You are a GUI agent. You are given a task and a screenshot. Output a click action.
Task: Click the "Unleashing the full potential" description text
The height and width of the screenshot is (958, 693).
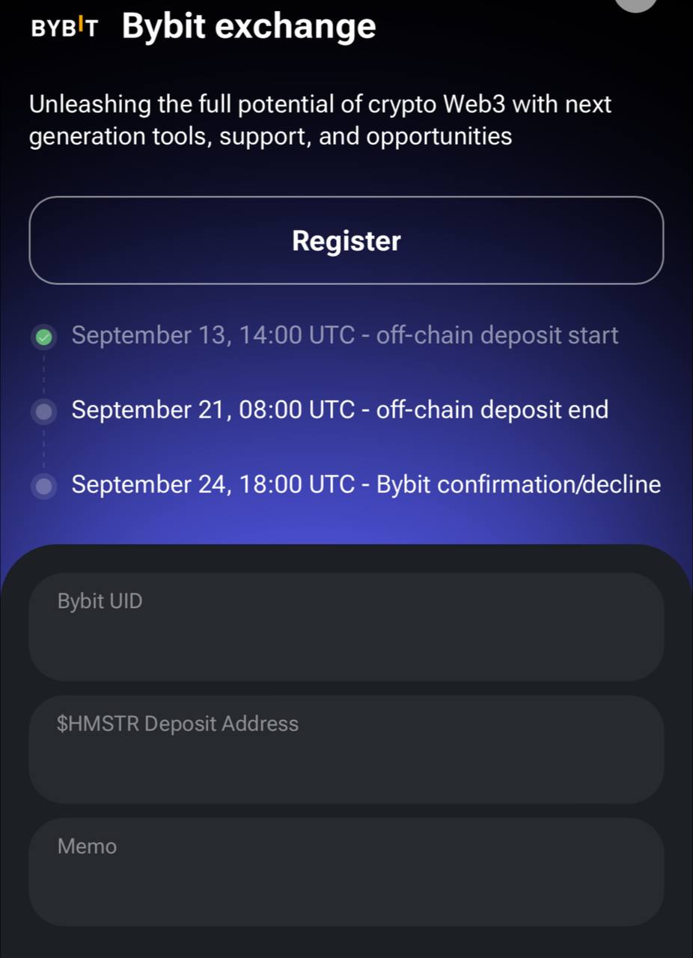[x=320, y=104]
